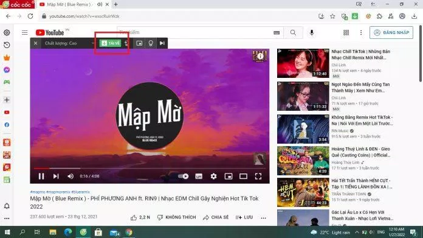Open browser profile icon
423x238 pixels.
click(x=402, y=16)
